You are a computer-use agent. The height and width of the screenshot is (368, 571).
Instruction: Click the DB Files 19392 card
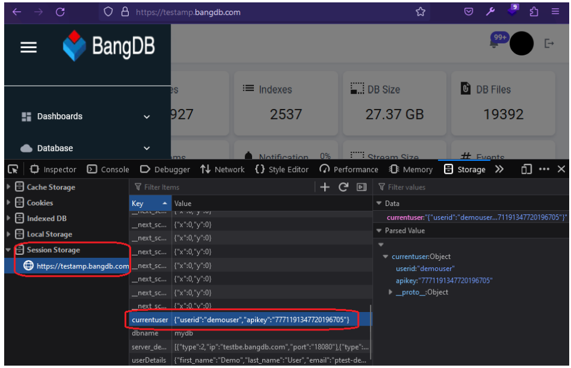pos(503,103)
